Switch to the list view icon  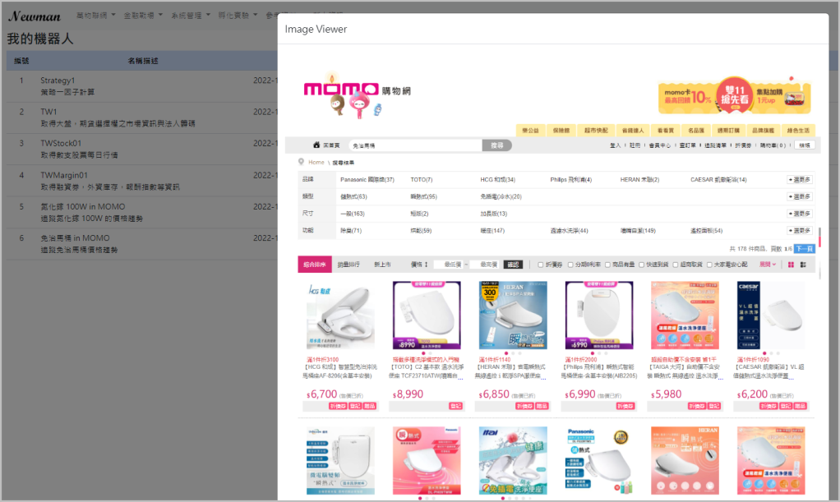[x=802, y=265]
